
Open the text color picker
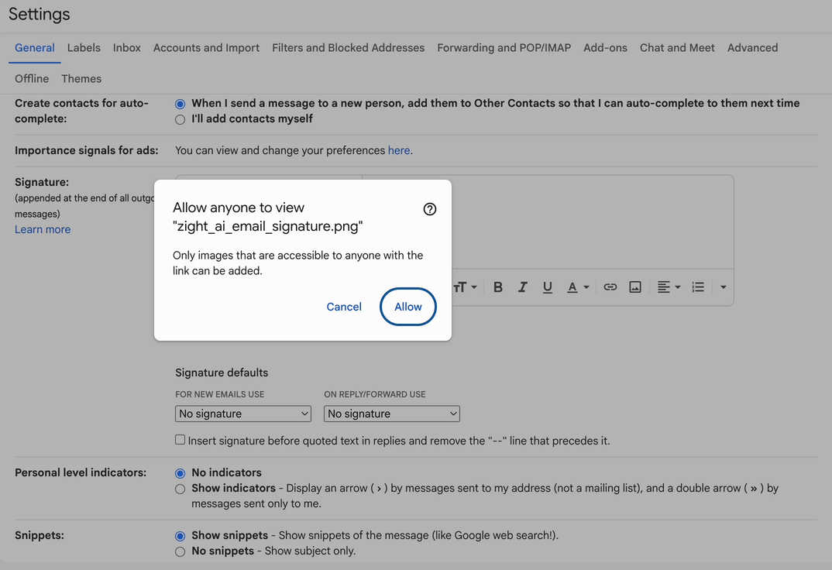click(577, 287)
